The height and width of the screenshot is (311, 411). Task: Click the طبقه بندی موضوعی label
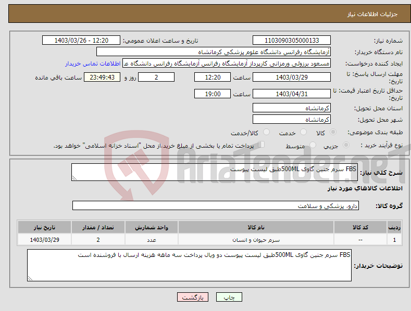pos(375,132)
